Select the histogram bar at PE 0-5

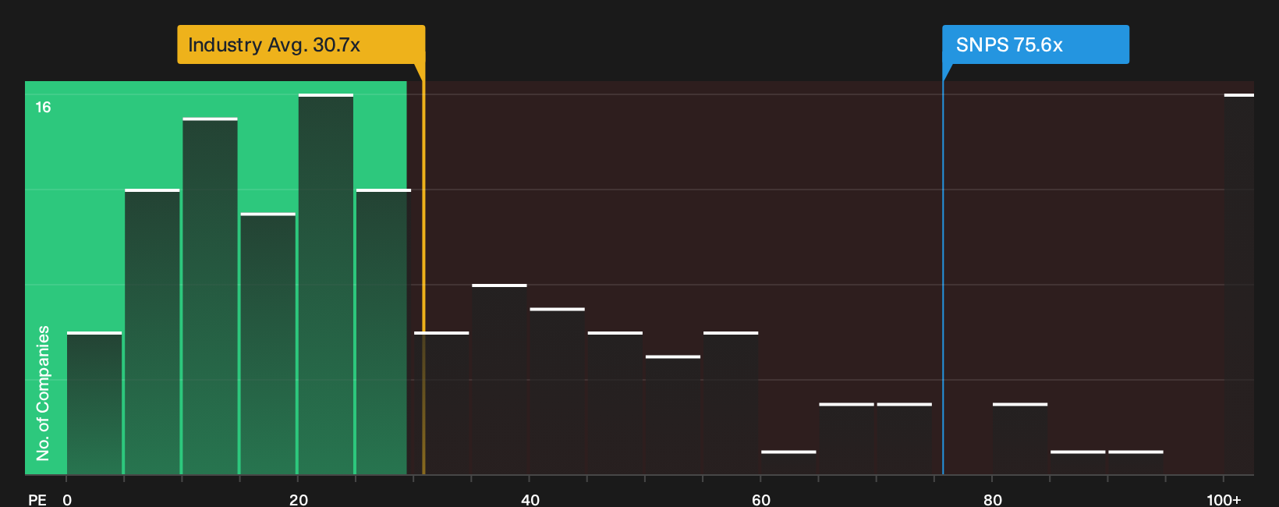(x=94, y=403)
